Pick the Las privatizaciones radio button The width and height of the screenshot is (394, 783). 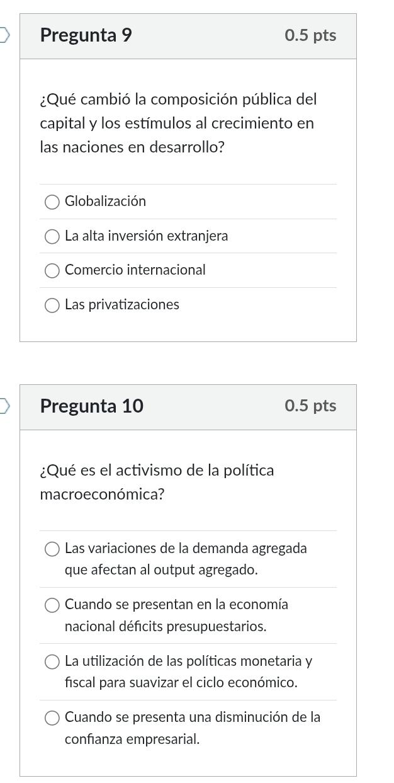tap(52, 305)
